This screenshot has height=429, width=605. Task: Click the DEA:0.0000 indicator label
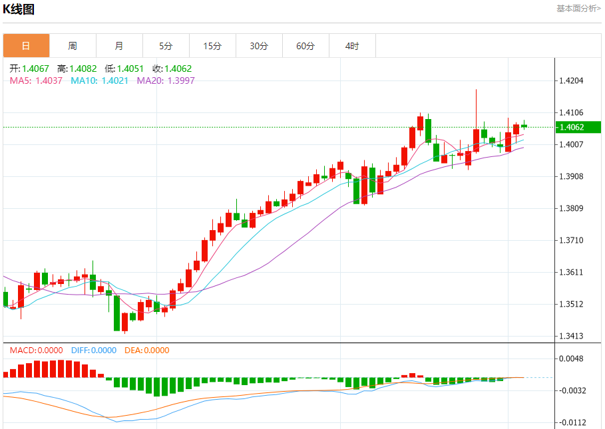click(147, 351)
